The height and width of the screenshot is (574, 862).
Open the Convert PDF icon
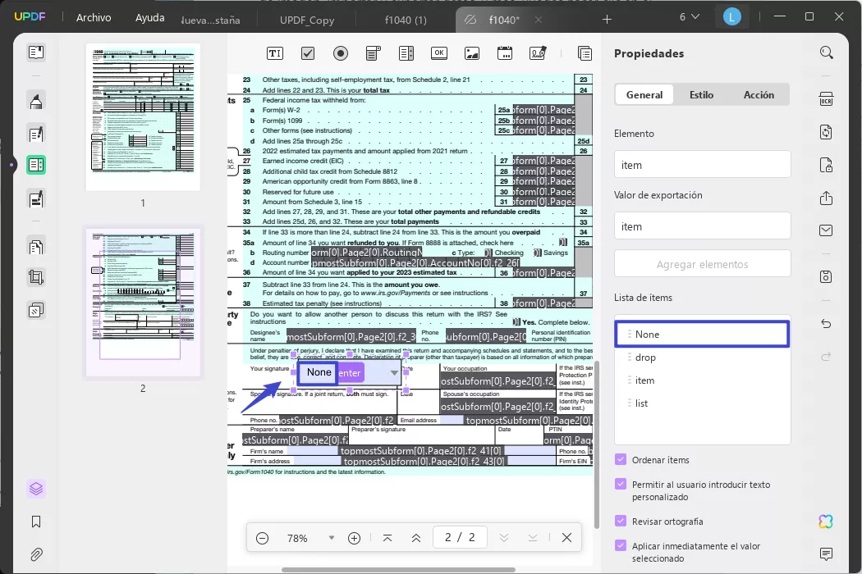(826, 132)
